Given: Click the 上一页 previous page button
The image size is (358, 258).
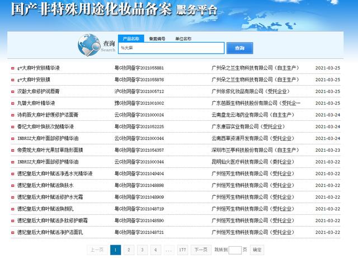Looking at the screenshot, I should tap(97, 250).
